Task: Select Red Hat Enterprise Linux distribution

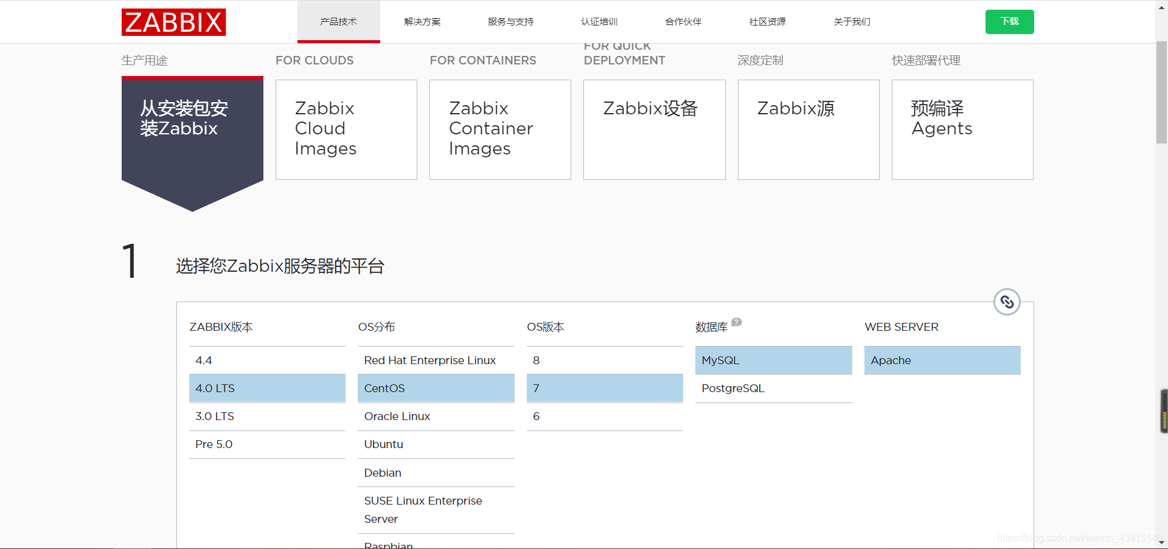Action: [x=436, y=360]
